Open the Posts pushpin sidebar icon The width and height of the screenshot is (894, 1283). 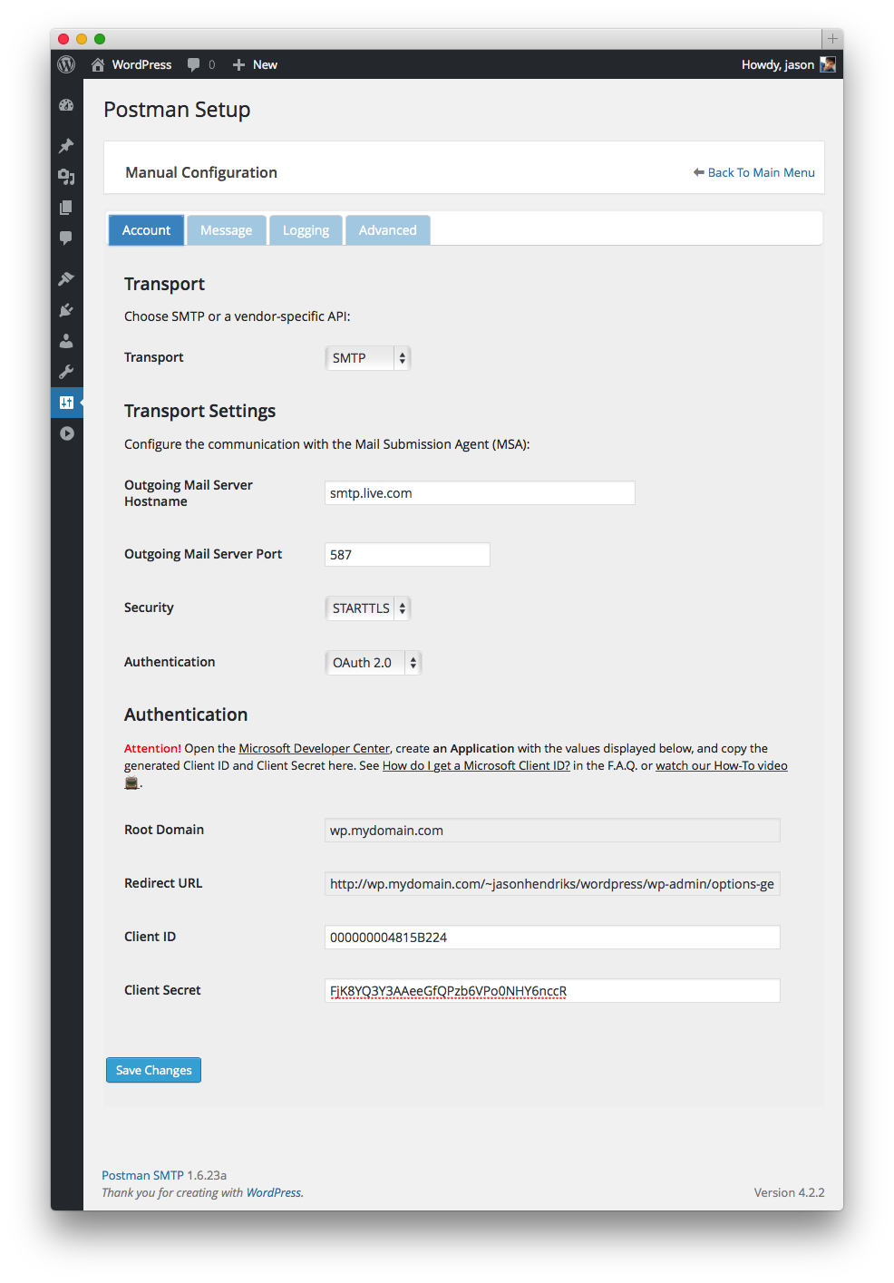coord(66,146)
